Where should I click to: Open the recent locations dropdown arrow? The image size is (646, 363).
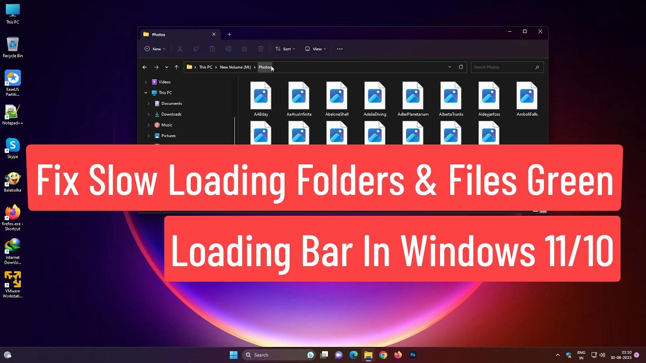[x=167, y=67]
